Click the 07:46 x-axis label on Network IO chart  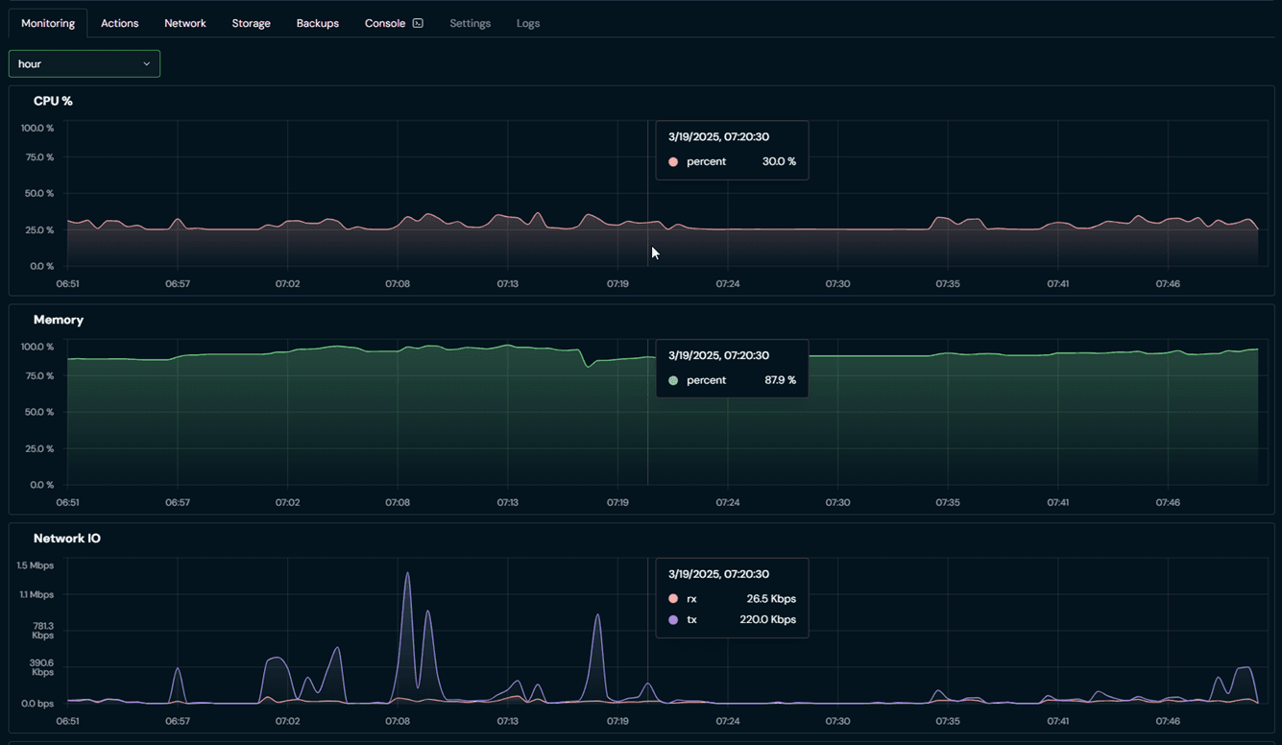1168,721
